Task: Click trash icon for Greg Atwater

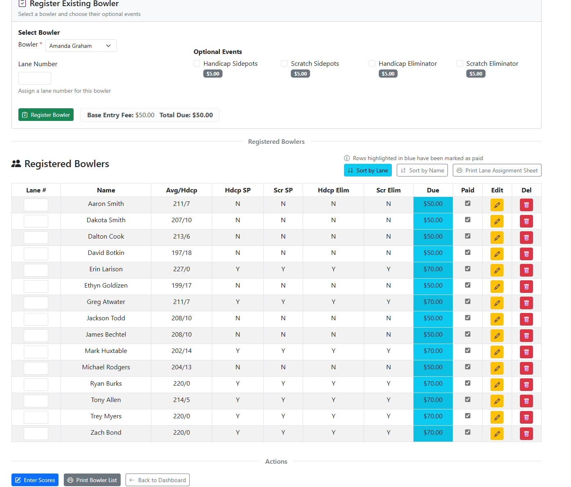Action: [526, 303]
